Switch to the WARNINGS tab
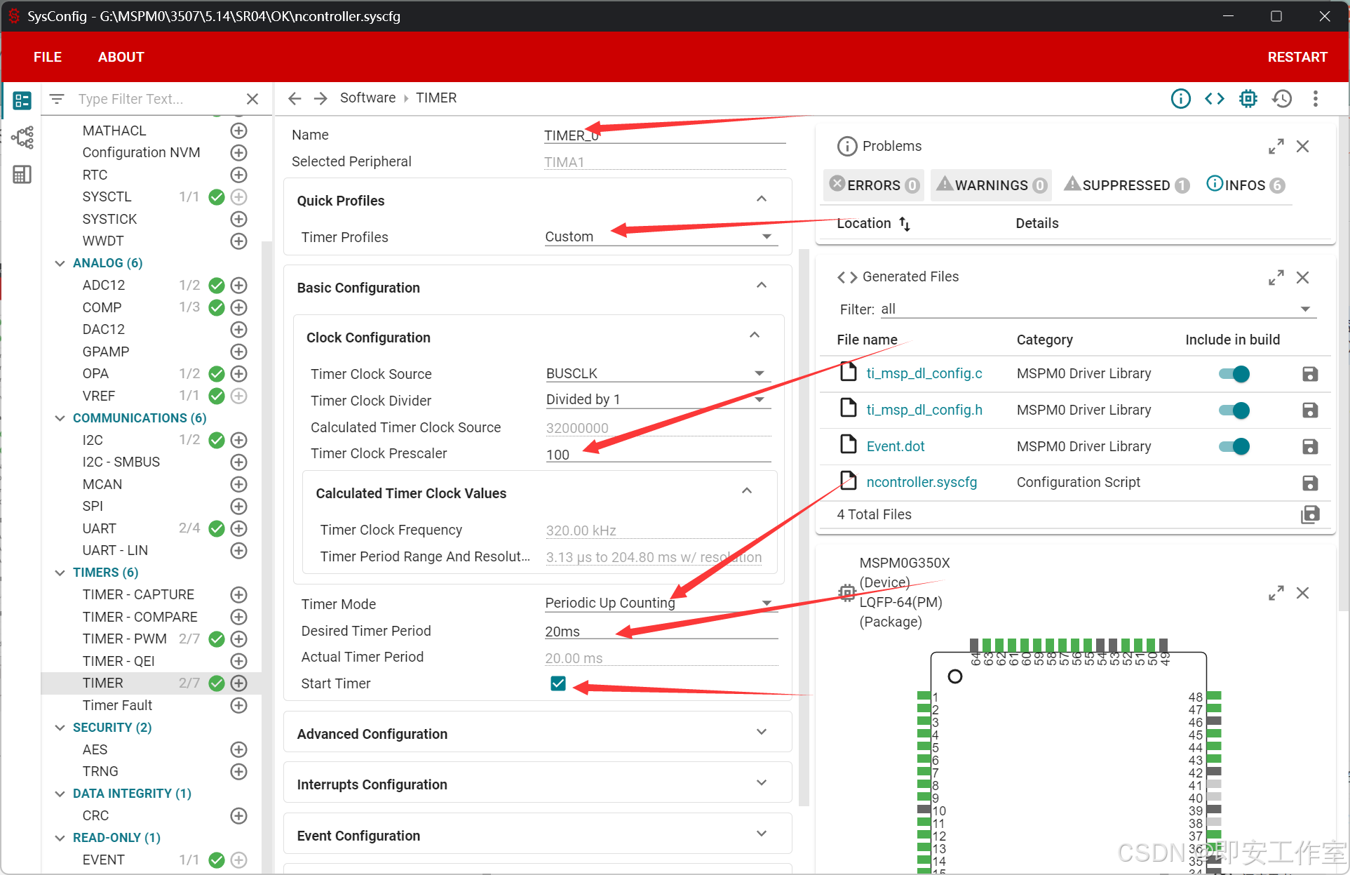The image size is (1350, 875). point(991,185)
